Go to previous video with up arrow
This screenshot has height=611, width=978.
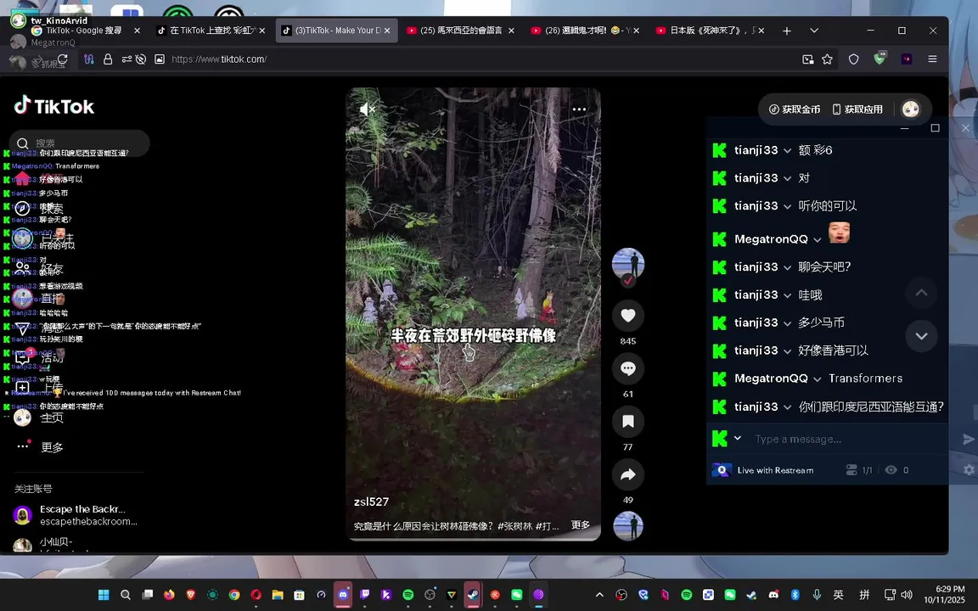tap(921, 293)
